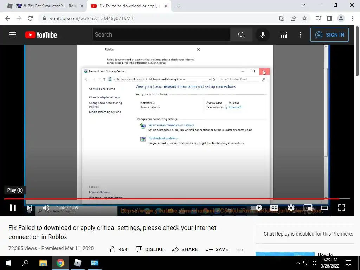Open the network tray icon
360x270 pixels.
pos(306,263)
